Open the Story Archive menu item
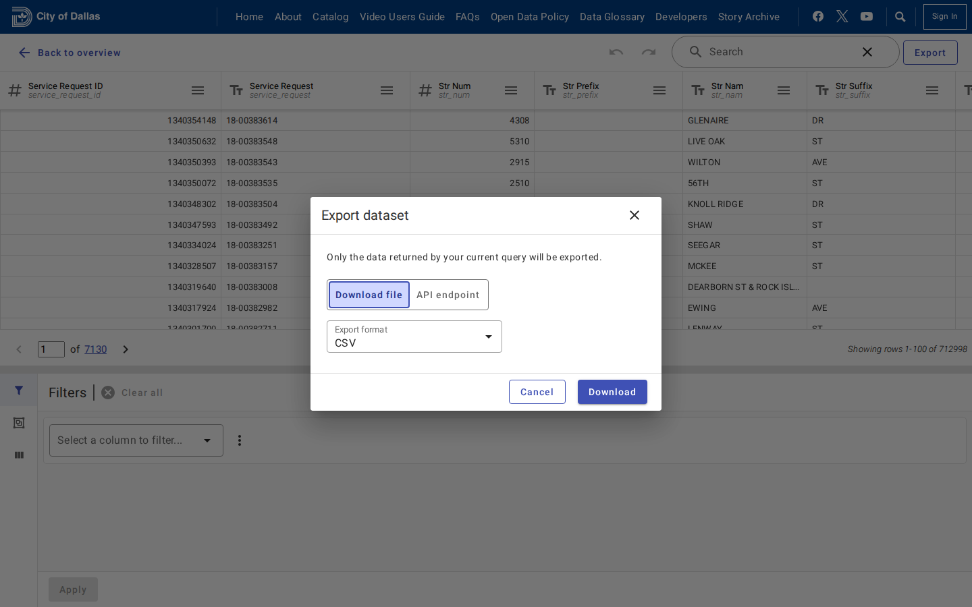The image size is (972, 607). pyautogui.click(x=749, y=17)
